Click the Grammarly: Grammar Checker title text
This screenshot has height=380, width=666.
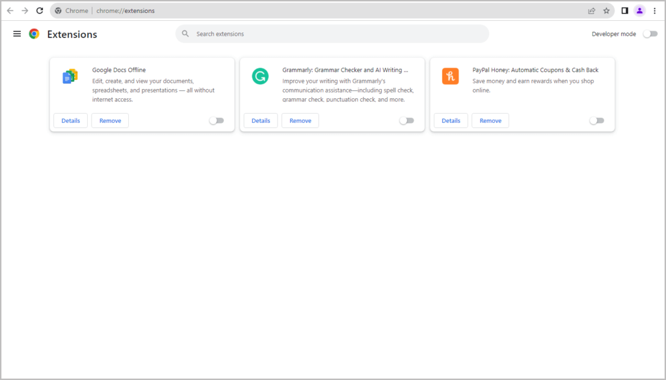pos(345,70)
